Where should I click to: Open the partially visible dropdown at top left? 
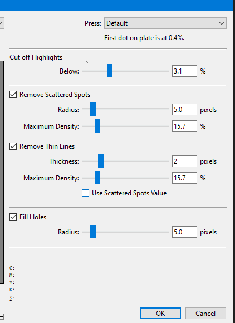tap(2, 23)
